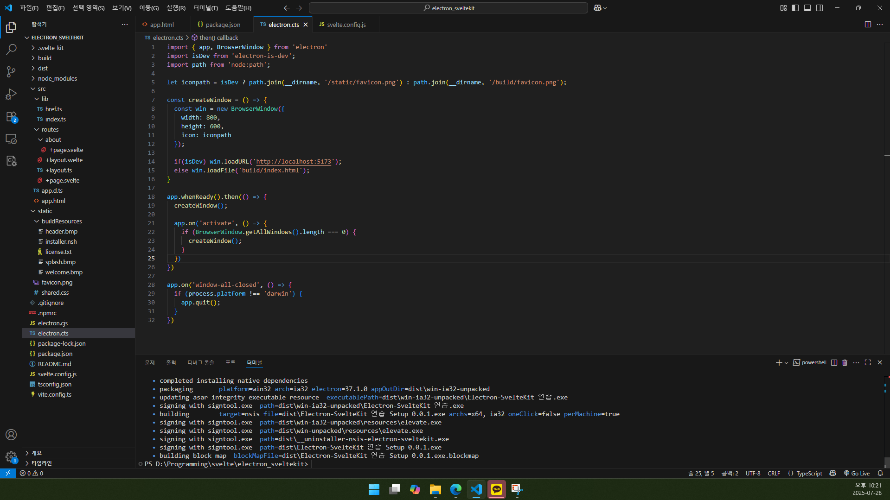Open Windows Start button on taskbar

[x=374, y=489]
